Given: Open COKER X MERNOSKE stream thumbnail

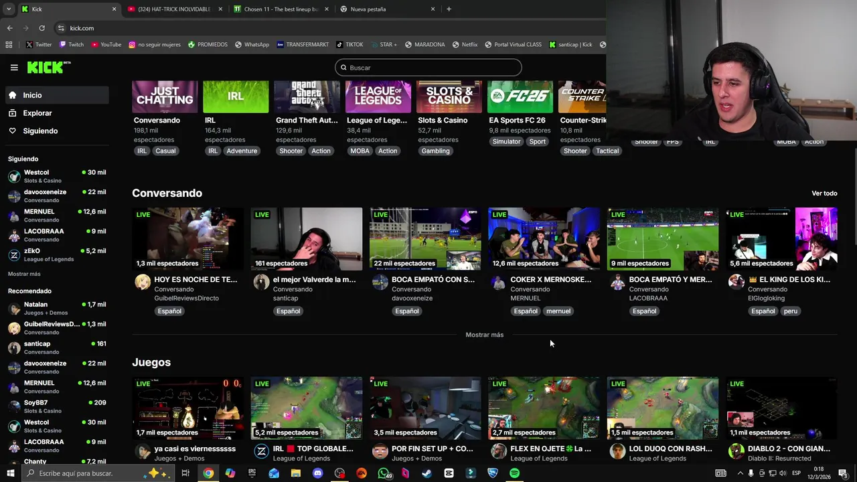Looking at the screenshot, I should 544,239.
